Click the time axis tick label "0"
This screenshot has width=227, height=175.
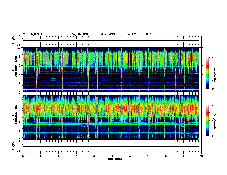click(x=23, y=156)
